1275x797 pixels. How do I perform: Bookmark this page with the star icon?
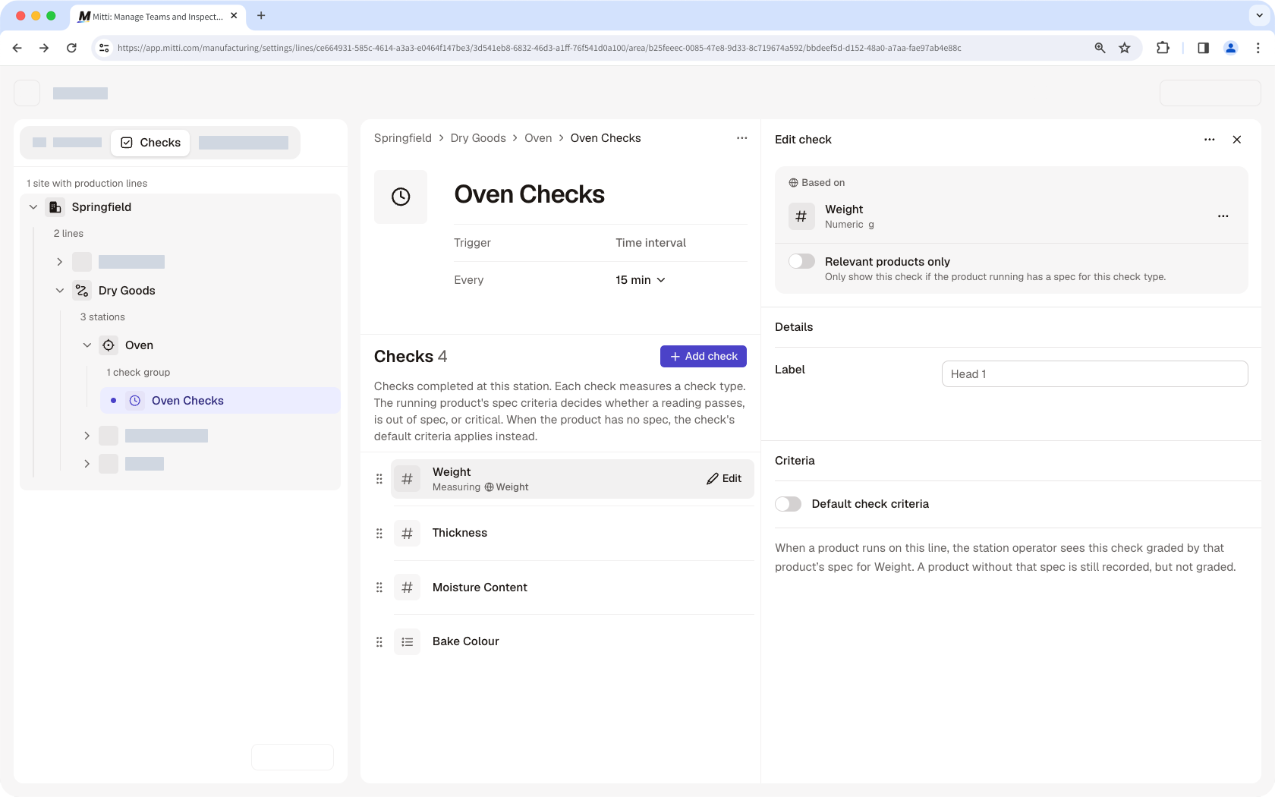pos(1125,48)
